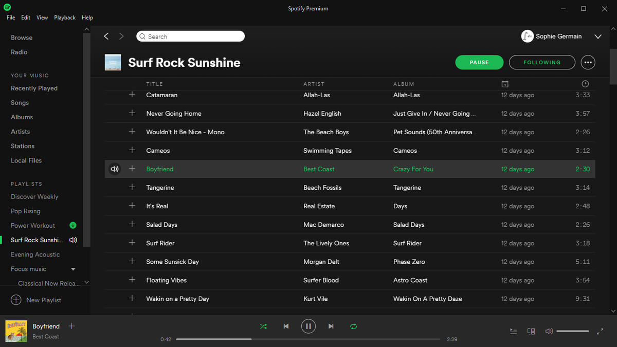Open the Devices Available panel
The width and height of the screenshot is (617, 347).
click(531, 331)
